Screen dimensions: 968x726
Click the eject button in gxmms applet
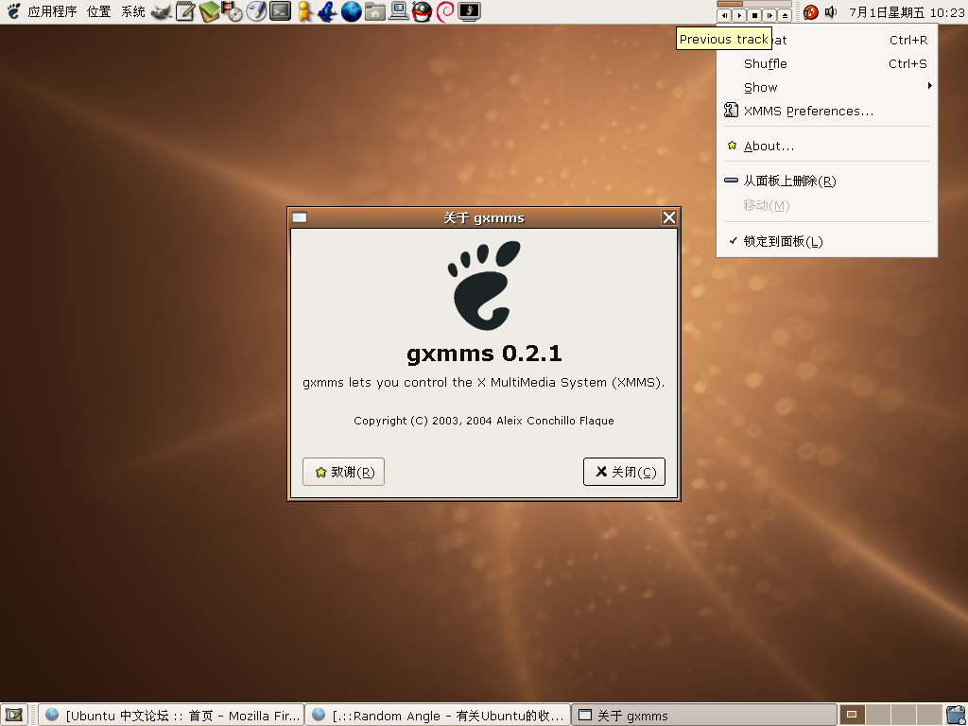(785, 15)
